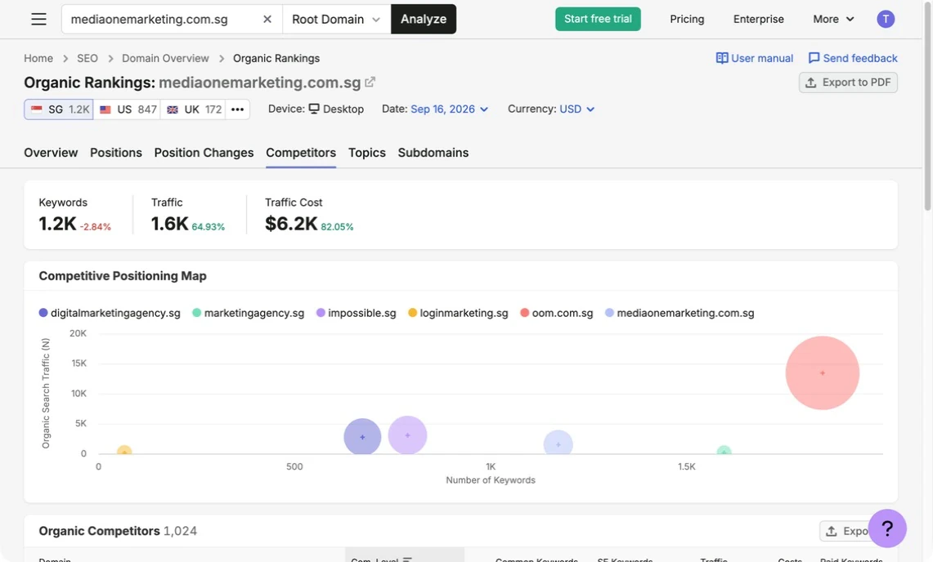Click the light blue mediaonemarketing.com.sg bubble
Viewport: 933px width, 562px height.
click(x=558, y=444)
